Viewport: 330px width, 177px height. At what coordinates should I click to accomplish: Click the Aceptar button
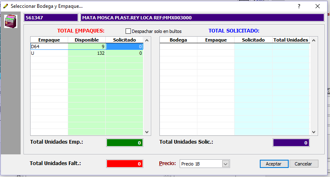273,164
